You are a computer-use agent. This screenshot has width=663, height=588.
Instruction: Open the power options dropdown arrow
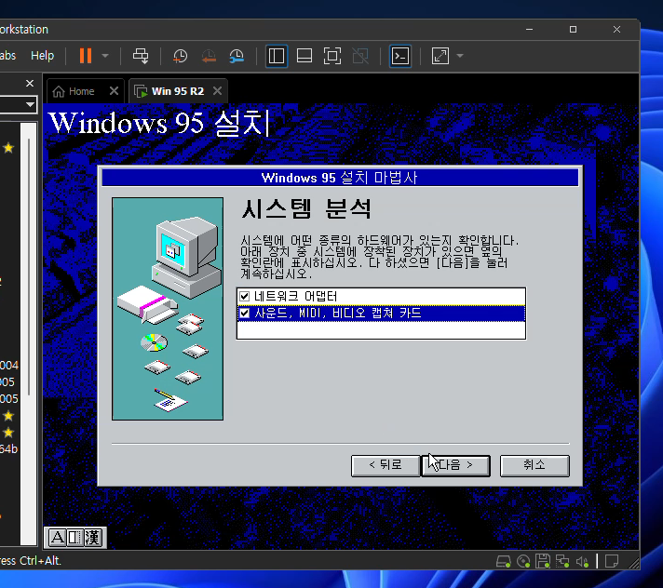click(105, 56)
